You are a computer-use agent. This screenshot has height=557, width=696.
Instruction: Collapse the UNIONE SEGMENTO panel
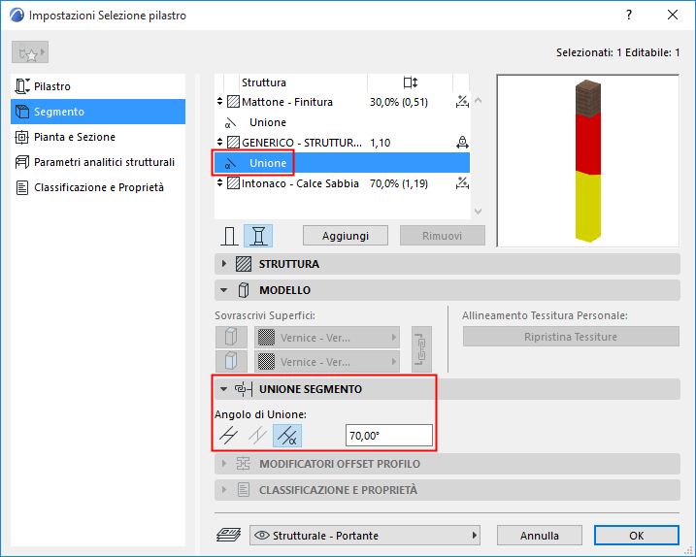coord(224,389)
